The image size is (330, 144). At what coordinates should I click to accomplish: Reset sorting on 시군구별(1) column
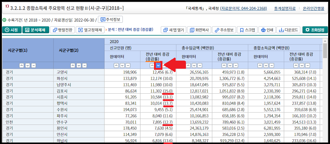tap(33, 65)
